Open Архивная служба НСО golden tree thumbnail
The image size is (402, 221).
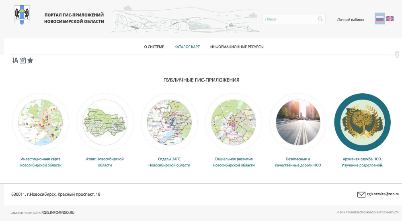[x=362, y=122]
